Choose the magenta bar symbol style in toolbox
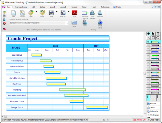 click(x=155, y=45)
